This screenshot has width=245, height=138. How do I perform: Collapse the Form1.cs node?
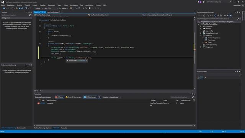(201, 36)
